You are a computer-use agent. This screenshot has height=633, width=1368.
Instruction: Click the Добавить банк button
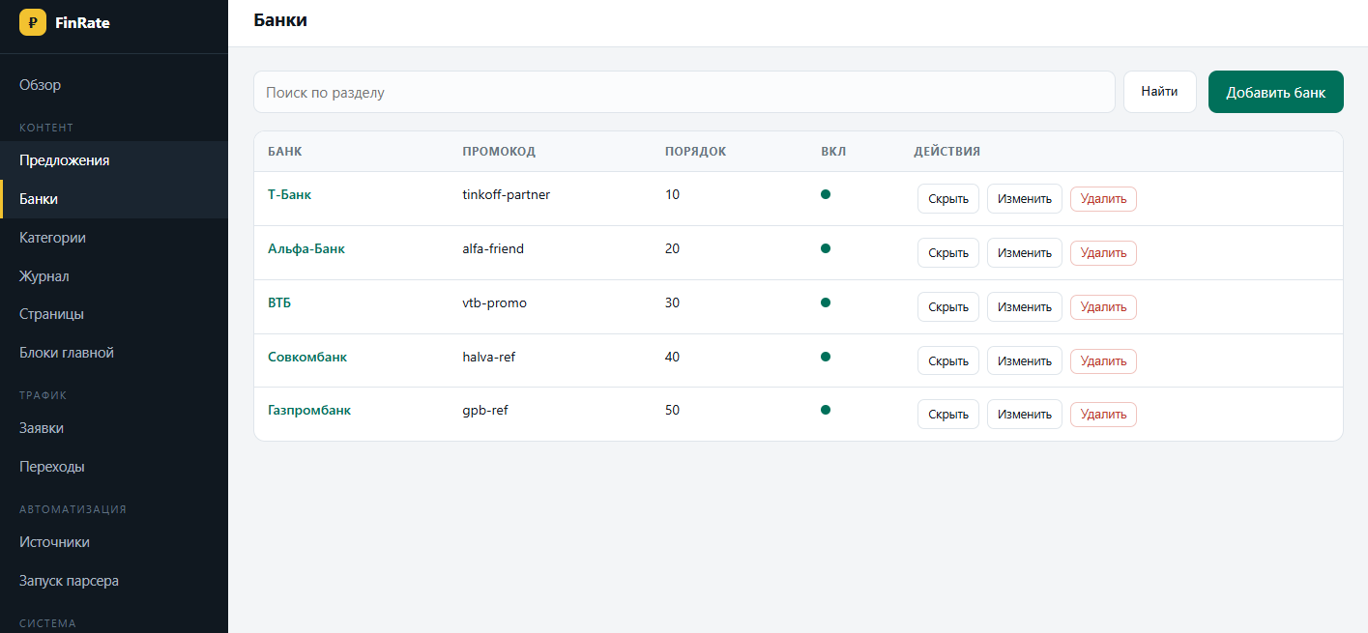coord(1276,92)
